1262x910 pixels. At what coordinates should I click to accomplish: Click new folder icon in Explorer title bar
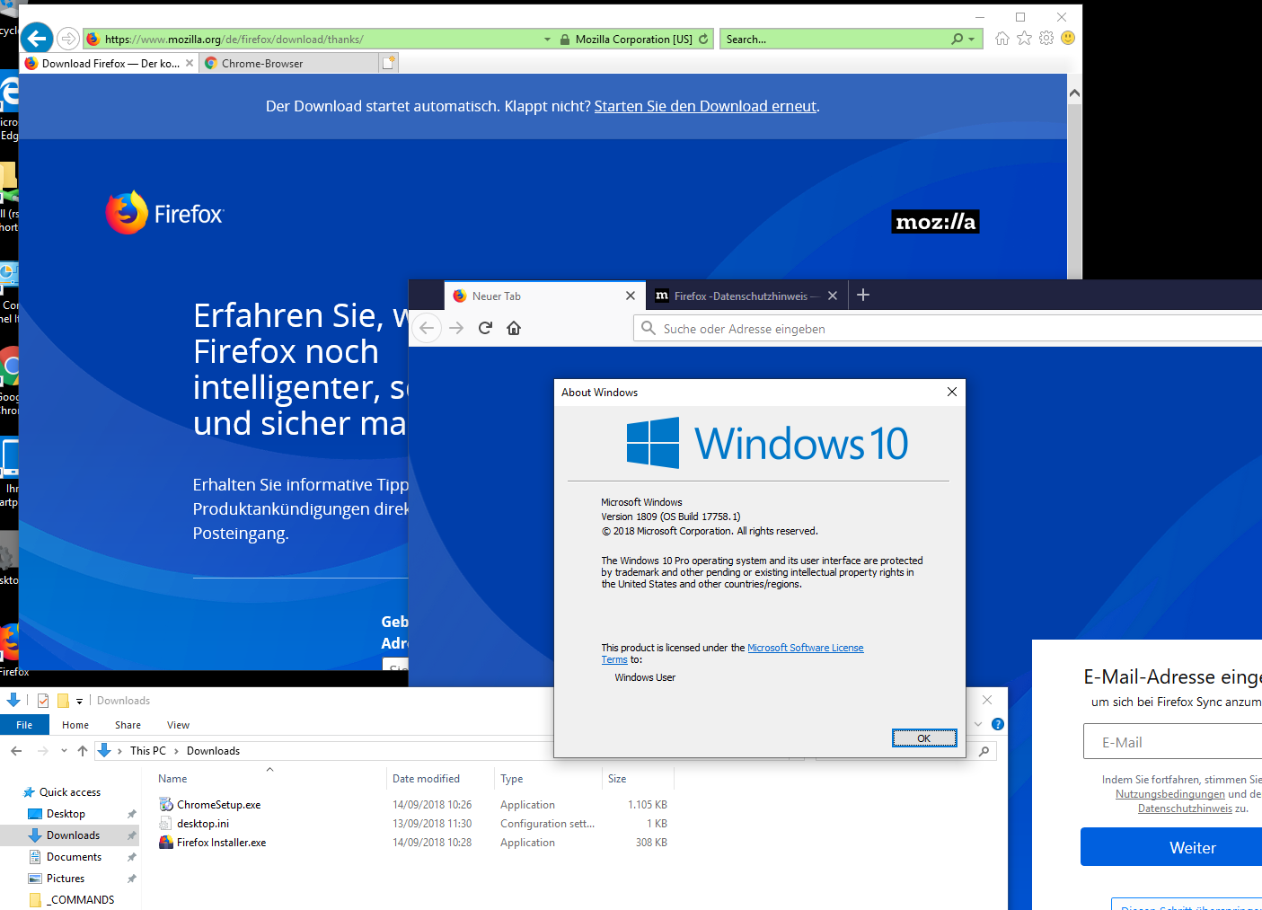63,701
